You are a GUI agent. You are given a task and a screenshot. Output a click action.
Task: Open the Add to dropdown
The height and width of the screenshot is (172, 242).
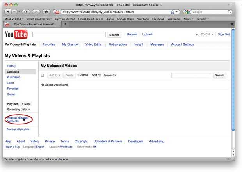click(55, 75)
